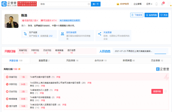Select 历史风险 2 in risk scan bar
The image size is (172, 112).
tap(47, 51)
